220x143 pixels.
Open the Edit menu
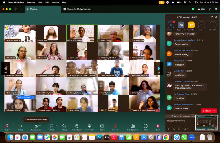tap(47, 2)
